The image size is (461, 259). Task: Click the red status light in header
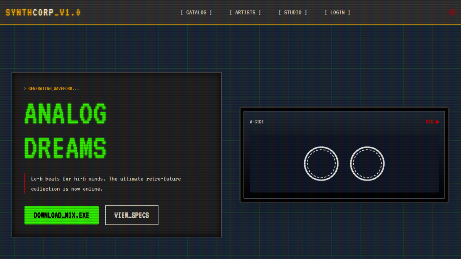(x=452, y=12)
